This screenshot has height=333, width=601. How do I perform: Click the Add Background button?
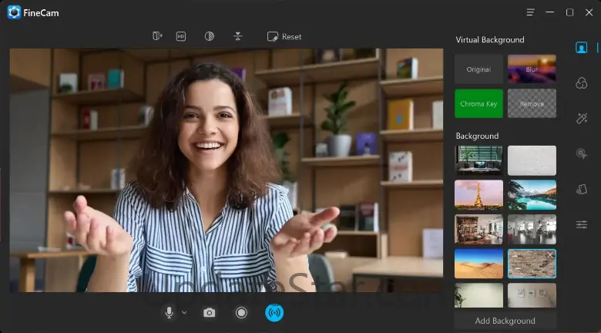[x=505, y=321]
